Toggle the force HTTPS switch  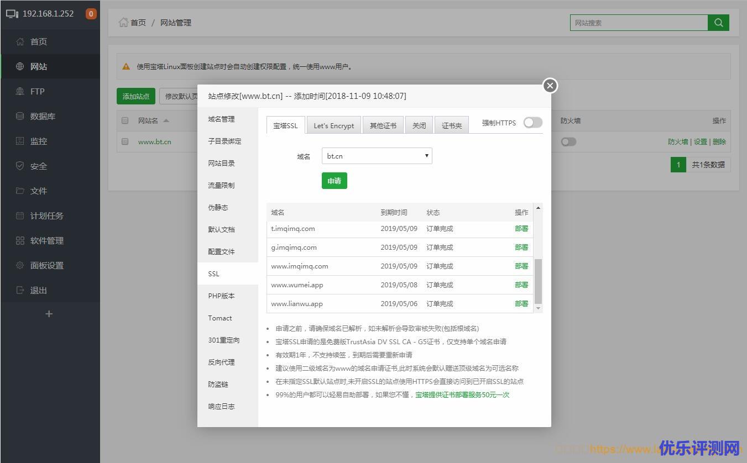coord(532,123)
